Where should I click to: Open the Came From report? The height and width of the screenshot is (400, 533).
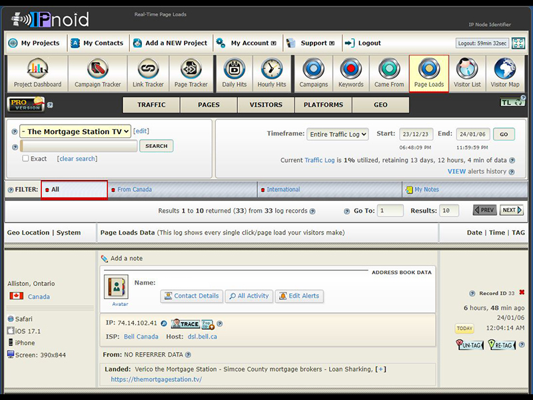point(389,73)
